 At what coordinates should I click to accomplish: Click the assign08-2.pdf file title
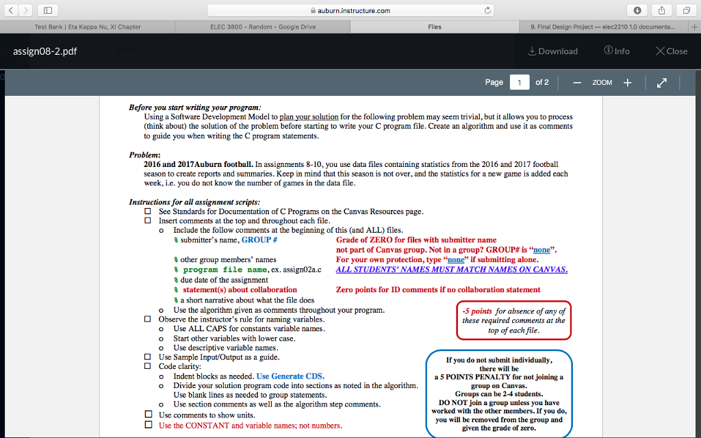click(x=44, y=51)
